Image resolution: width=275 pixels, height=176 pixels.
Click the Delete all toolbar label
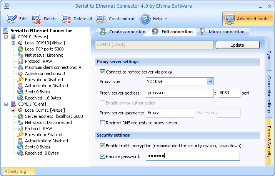pyautogui.click(x=83, y=19)
